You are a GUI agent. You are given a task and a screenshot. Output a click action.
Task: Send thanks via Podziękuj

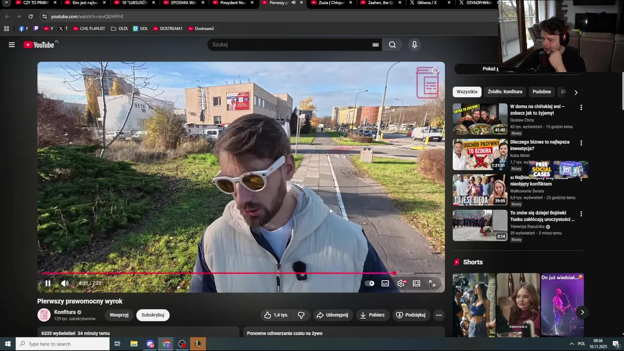click(410, 315)
